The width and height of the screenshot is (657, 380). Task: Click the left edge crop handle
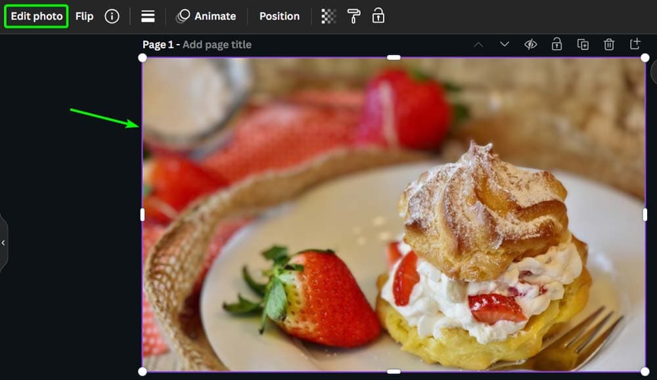143,215
